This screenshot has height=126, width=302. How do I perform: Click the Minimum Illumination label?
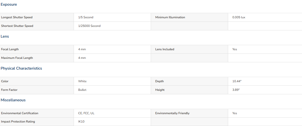click(x=170, y=17)
